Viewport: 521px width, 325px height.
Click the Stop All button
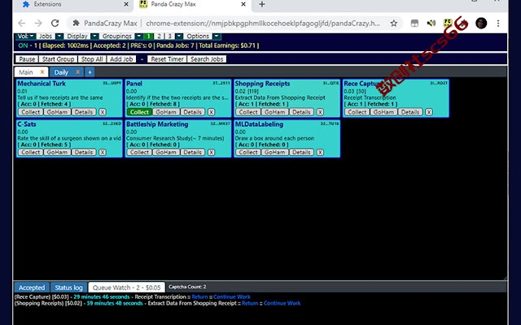(x=92, y=59)
